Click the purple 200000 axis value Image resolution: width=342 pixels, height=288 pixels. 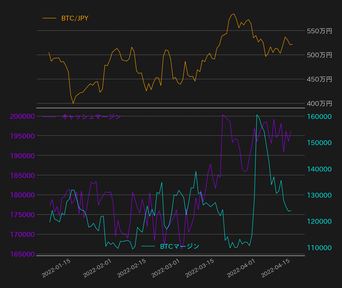(x=23, y=116)
